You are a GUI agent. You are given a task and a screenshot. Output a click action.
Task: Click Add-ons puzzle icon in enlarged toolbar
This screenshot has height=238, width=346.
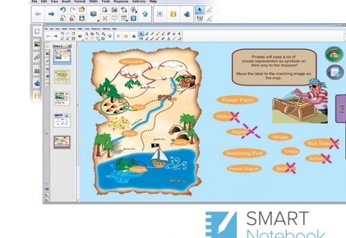point(187,14)
